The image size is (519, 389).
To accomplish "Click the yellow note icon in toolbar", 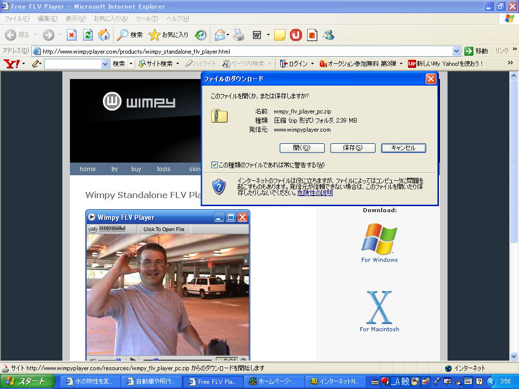I will 280,35.
